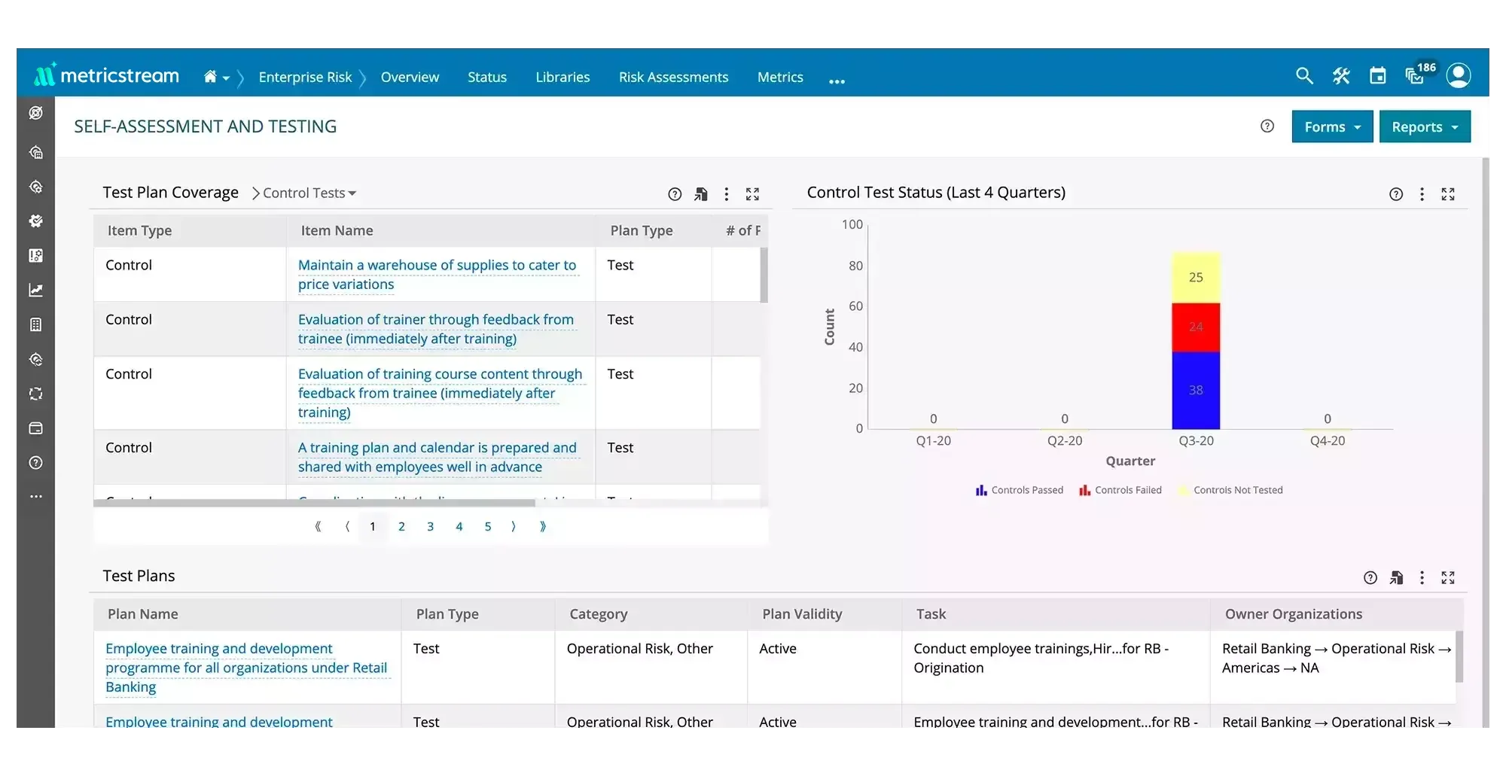Click red Controls Failed bar segment 24
The width and height of the screenshot is (1506, 776).
pos(1196,327)
